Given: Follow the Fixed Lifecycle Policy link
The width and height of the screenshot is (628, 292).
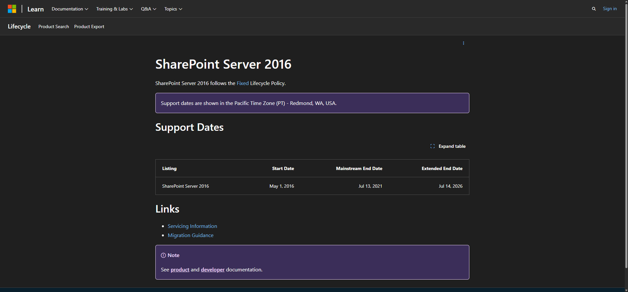Looking at the screenshot, I should tap(243, 83).
